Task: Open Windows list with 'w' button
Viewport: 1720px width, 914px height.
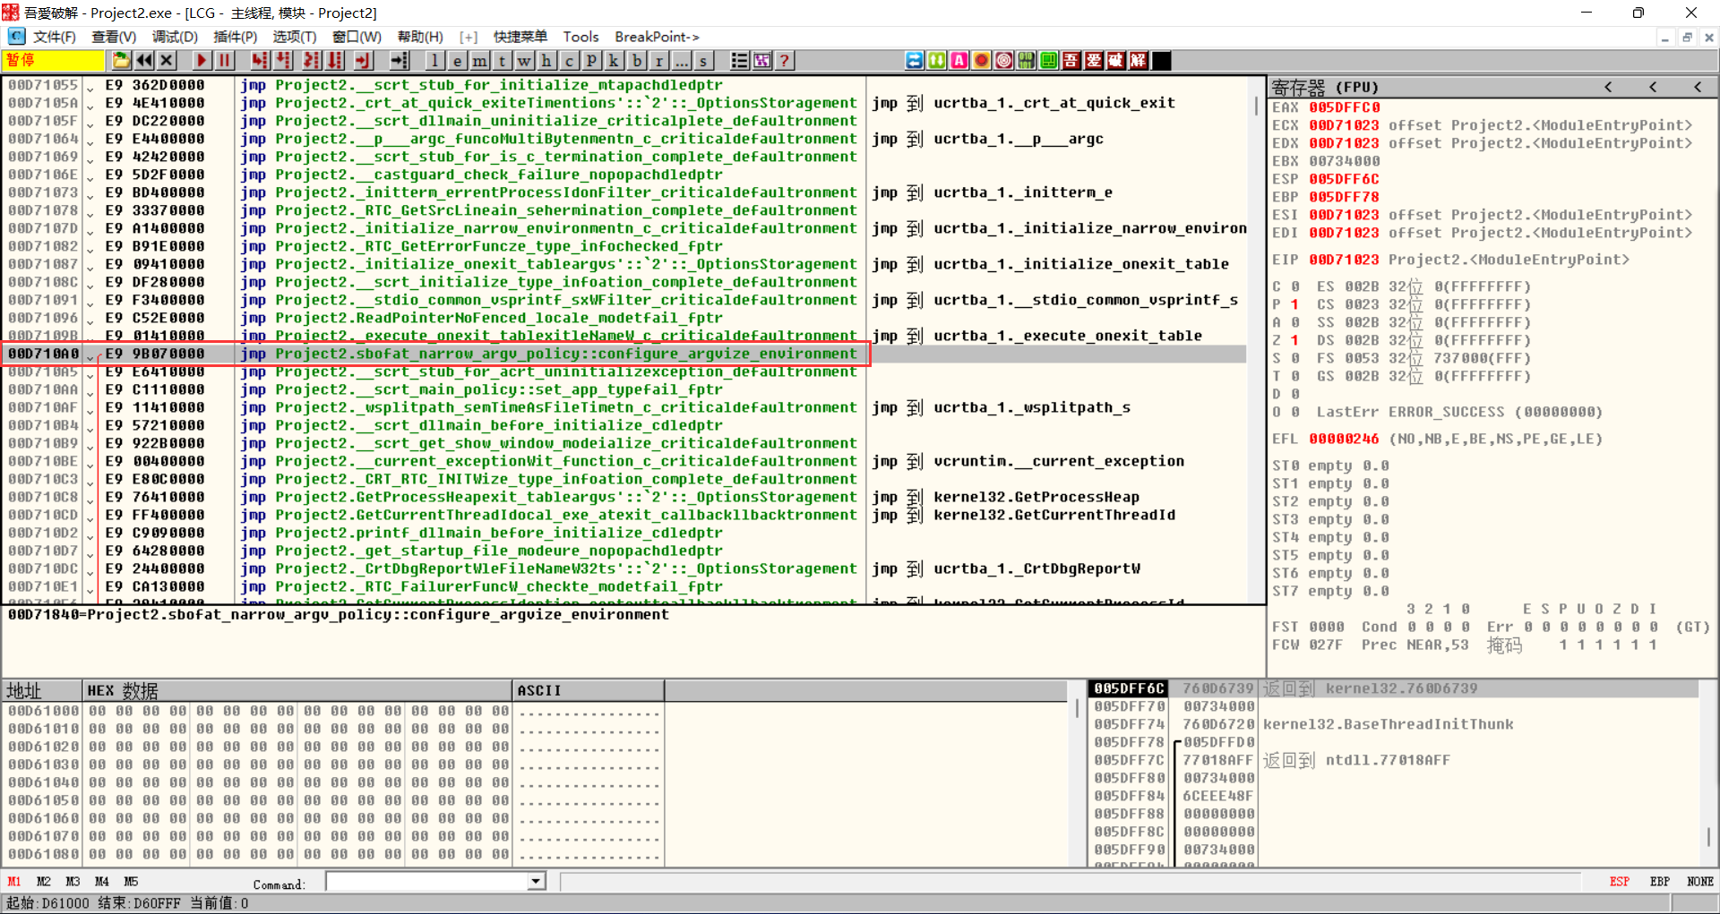Action: coord(524,60)
